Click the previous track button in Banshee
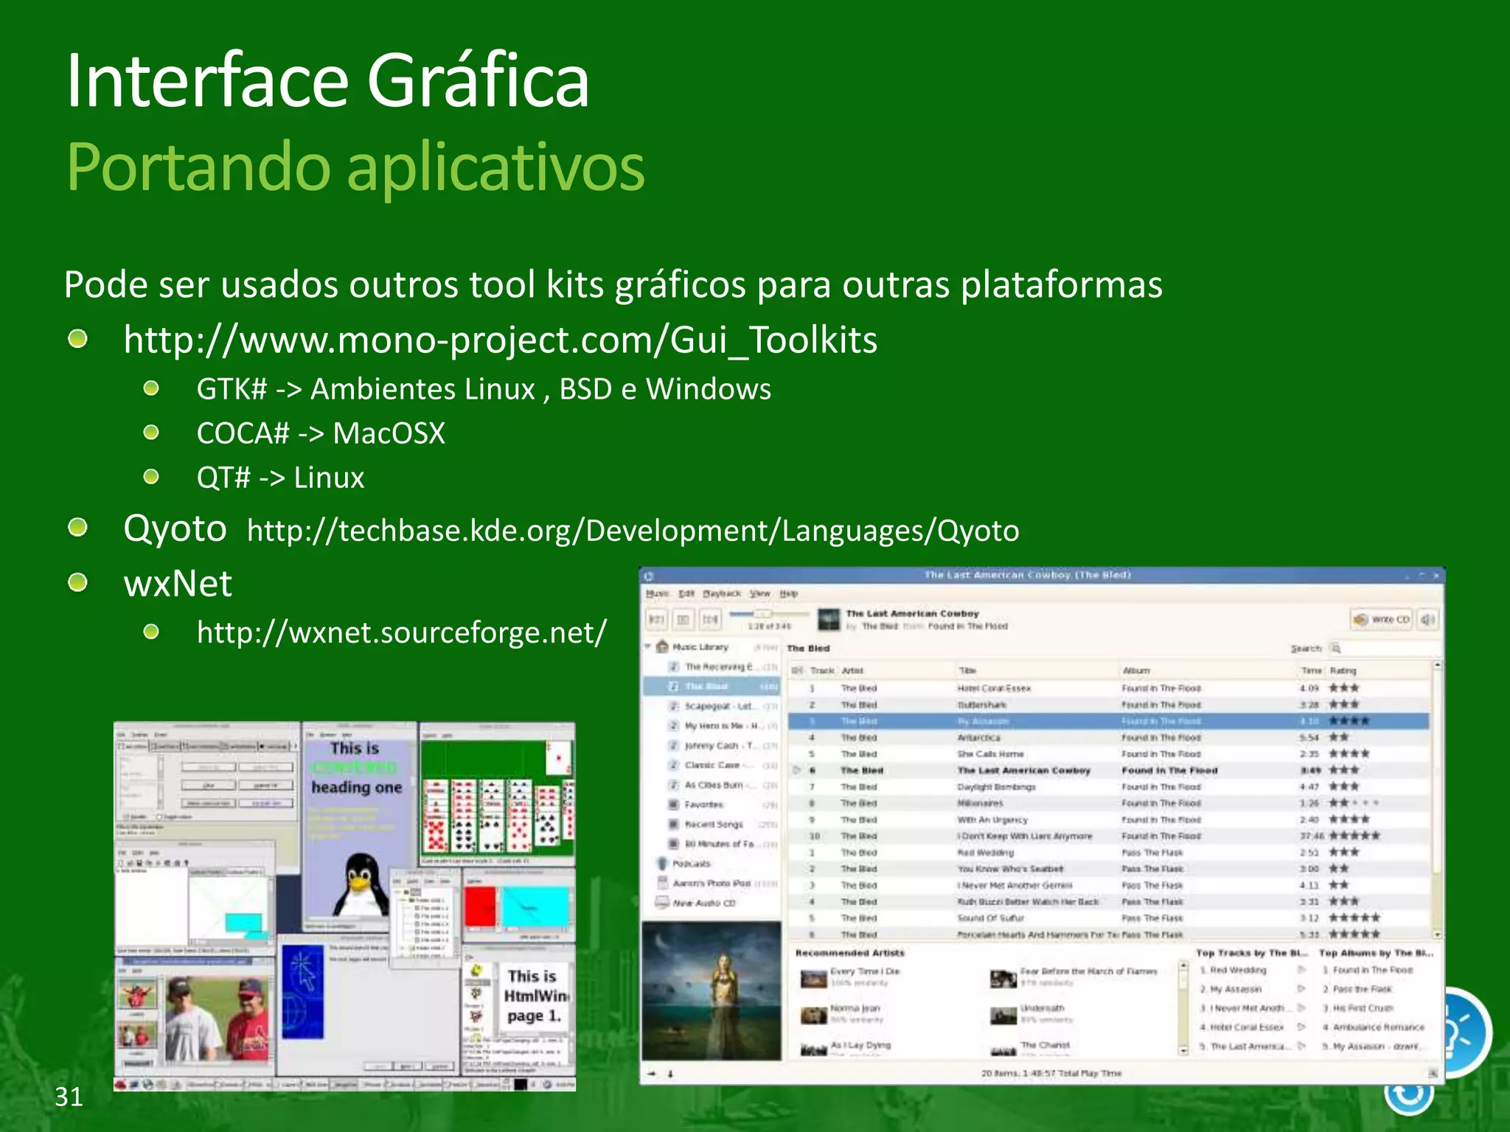1510x1132 pixels. pyautogui.click(x=657, y=619)
